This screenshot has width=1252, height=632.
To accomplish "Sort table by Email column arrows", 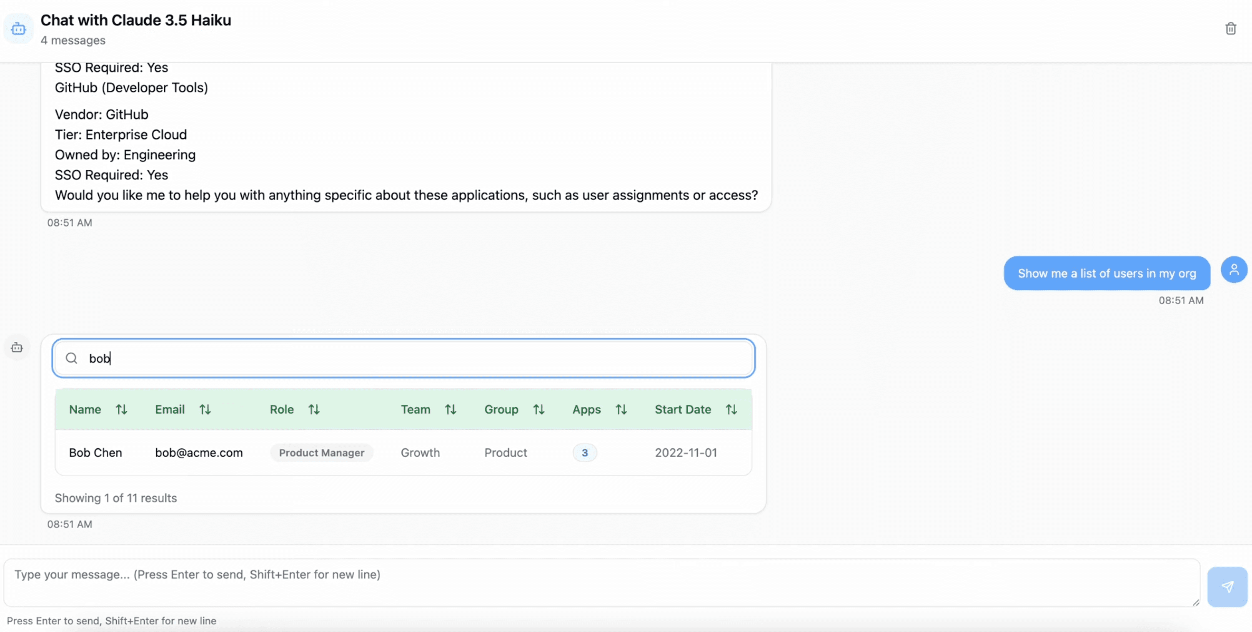I will pos(205,410).
